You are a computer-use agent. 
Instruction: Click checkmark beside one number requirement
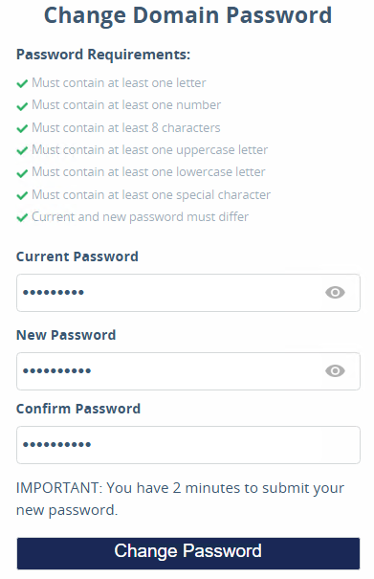pyautogui.click(x=22, y=106)
